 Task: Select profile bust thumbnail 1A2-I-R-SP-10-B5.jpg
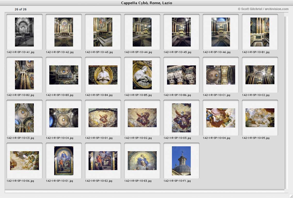tap(142, 75)
